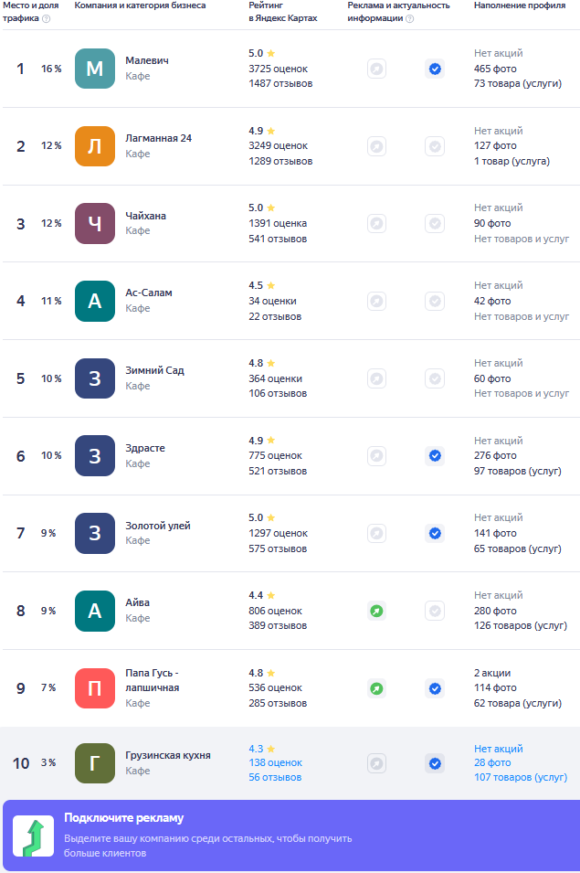
Task: Click Малевич's blue verified checkmark badge
Action: click(435, 69)
